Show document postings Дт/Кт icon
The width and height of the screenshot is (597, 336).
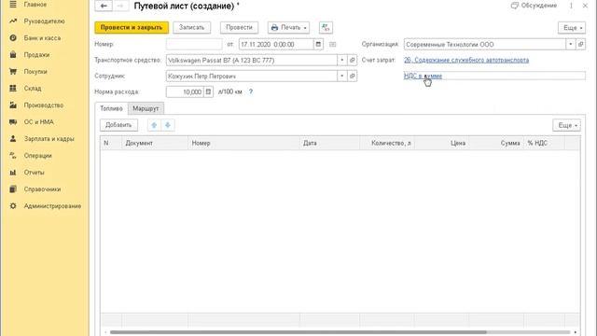(326, 27)
